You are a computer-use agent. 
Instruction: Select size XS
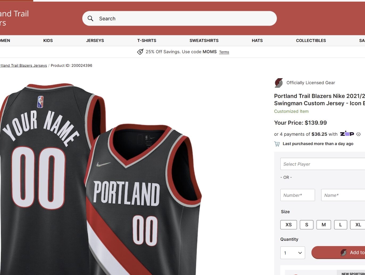[289, 225]
